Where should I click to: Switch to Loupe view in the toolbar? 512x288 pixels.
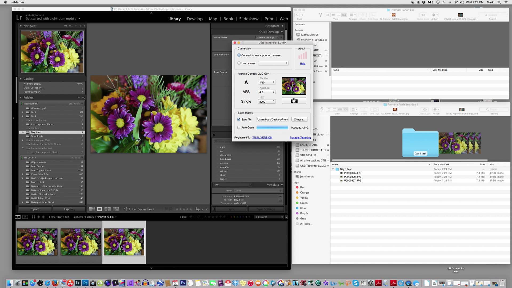tap(99, 209)
